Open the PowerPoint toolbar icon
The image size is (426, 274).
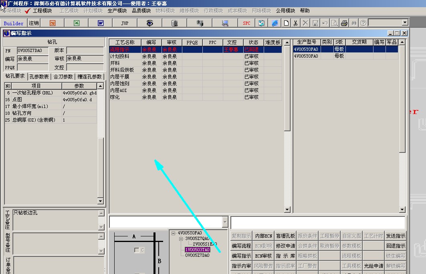tap(52, 23)
